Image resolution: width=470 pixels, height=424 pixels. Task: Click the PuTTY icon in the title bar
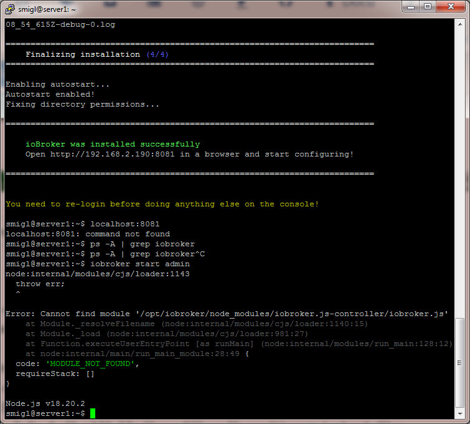(x=10, y=9)
